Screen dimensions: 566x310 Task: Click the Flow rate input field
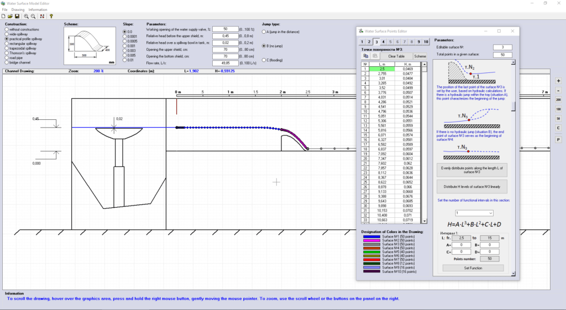pyautogui.click(x=225, y=63)
